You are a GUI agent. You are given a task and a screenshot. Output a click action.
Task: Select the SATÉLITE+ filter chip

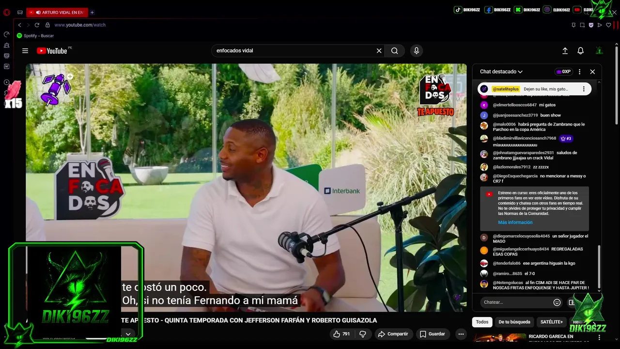pos(552,322)
